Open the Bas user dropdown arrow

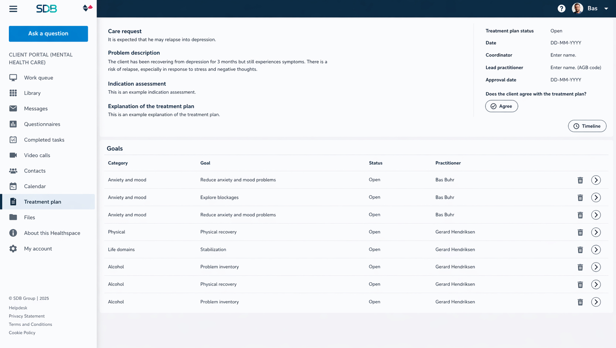(606, 8)
